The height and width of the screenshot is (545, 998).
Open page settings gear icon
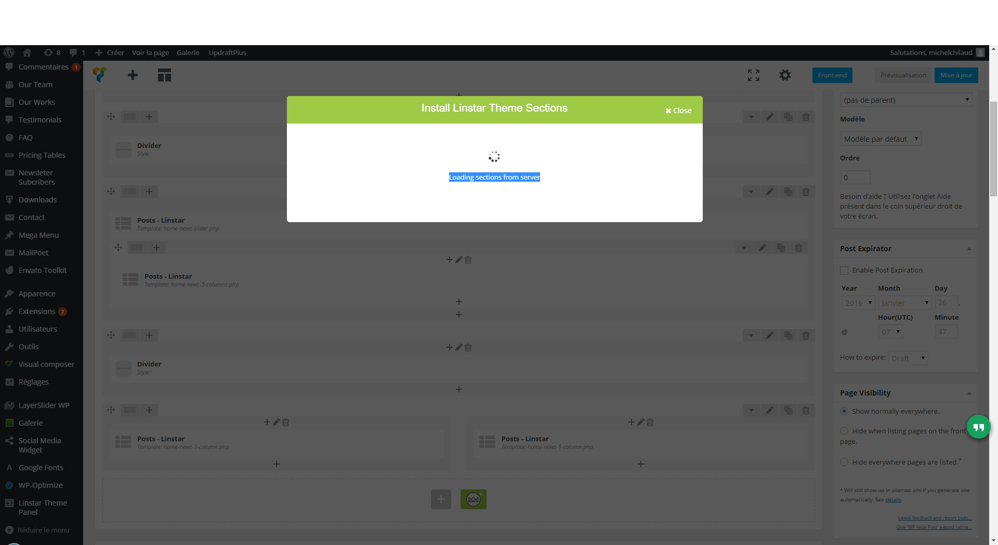coord(785,75)
